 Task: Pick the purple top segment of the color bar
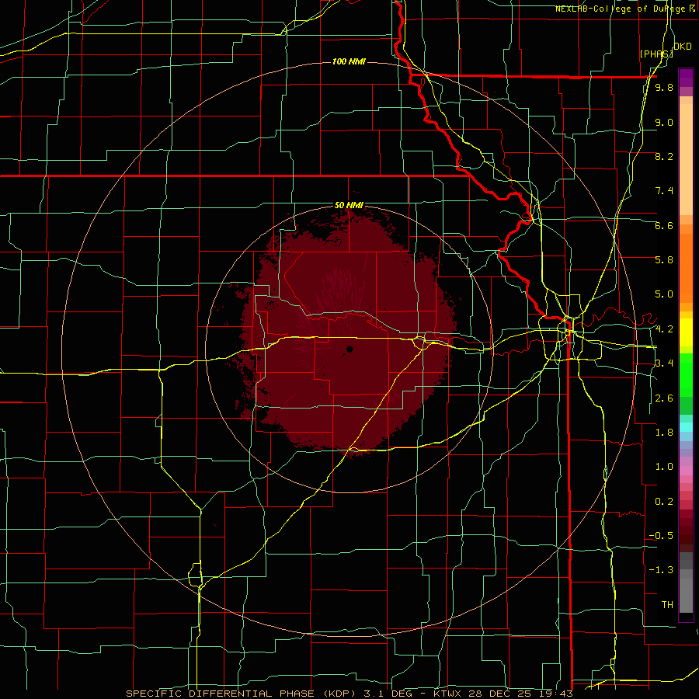point(686,78)
